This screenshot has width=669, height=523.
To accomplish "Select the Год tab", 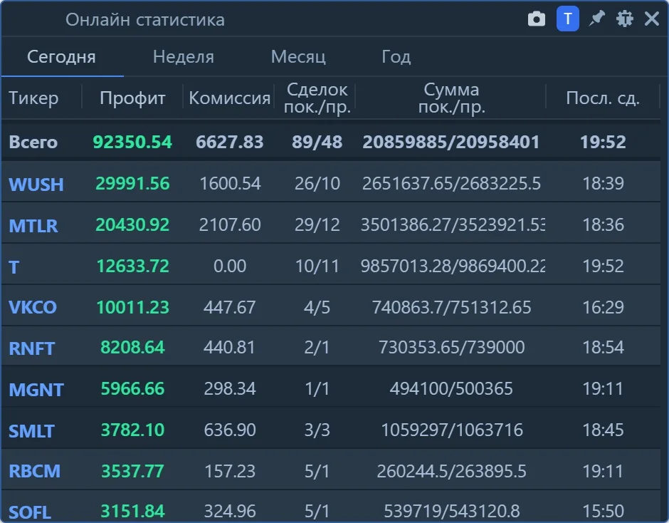I will [396, 56].
